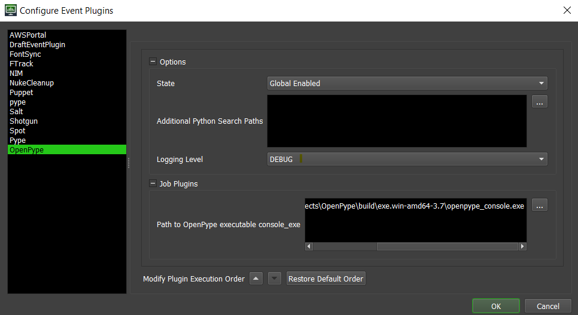Click inside Additional Python Search Paths box
The image size is (578, 315).
[x=396, y=121]
